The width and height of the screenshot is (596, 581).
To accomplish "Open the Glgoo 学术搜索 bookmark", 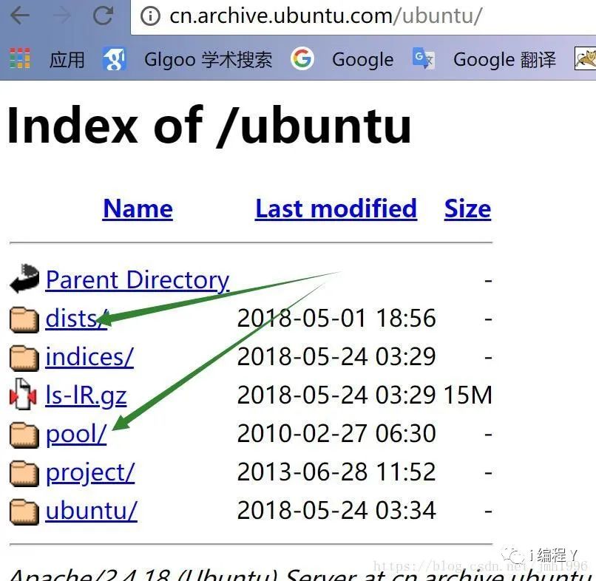I will pos(209,60).
